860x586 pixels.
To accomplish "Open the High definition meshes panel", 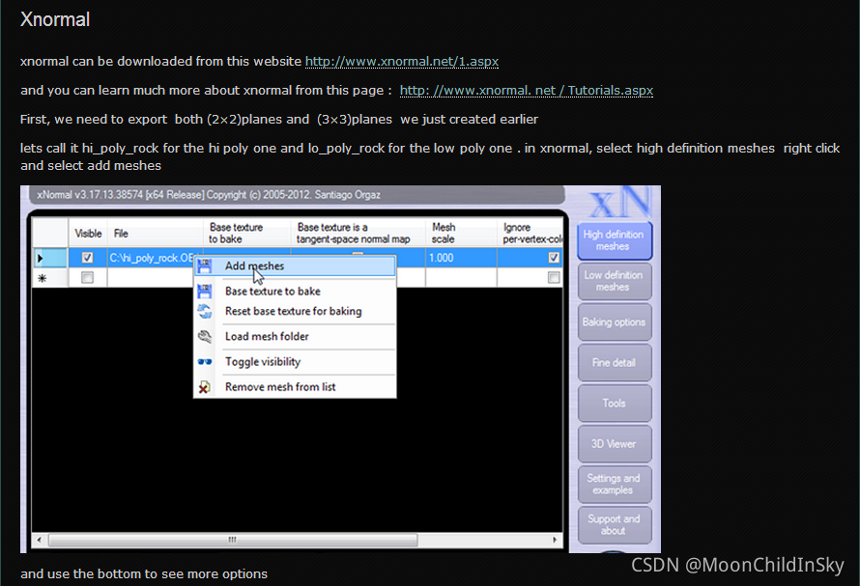I will coord(615,240).
